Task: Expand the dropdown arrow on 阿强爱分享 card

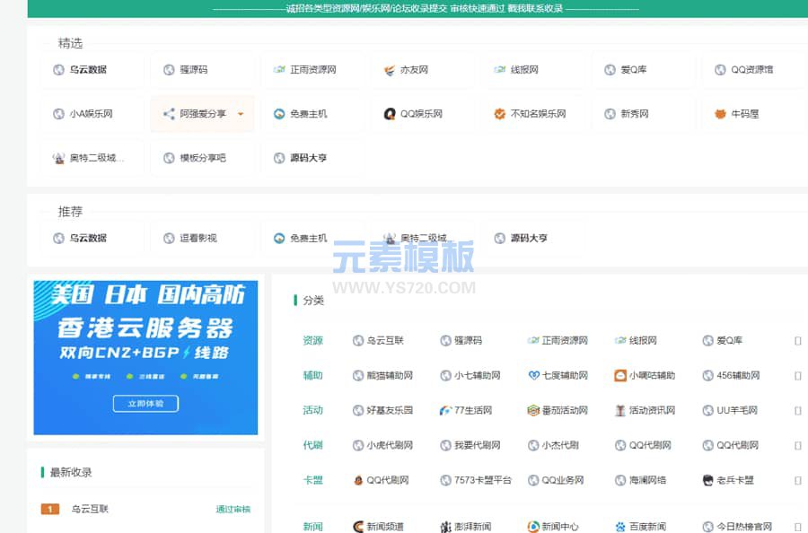Action: point(241,114)
